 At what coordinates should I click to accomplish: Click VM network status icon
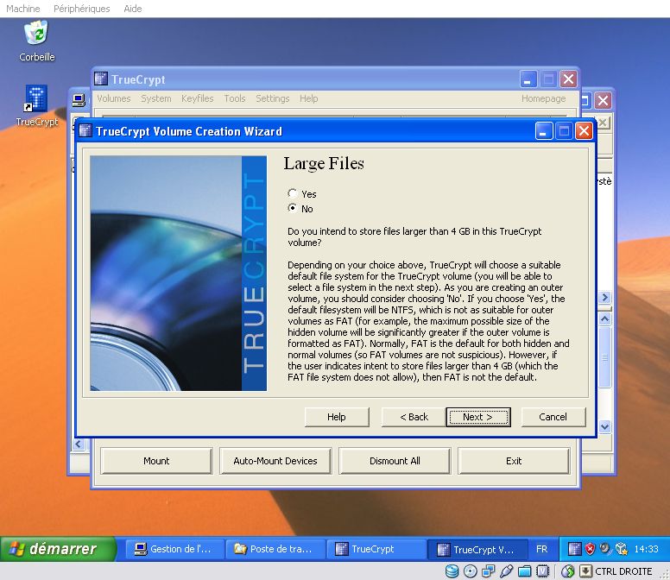click(488, 571)
